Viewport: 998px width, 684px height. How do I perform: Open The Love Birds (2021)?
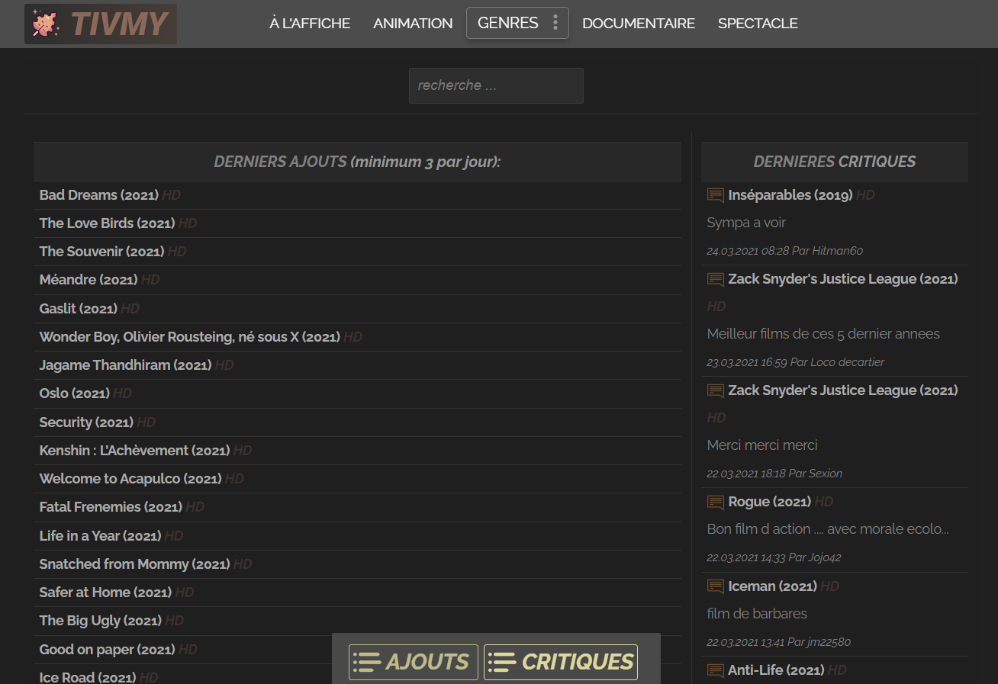point(108,223)
